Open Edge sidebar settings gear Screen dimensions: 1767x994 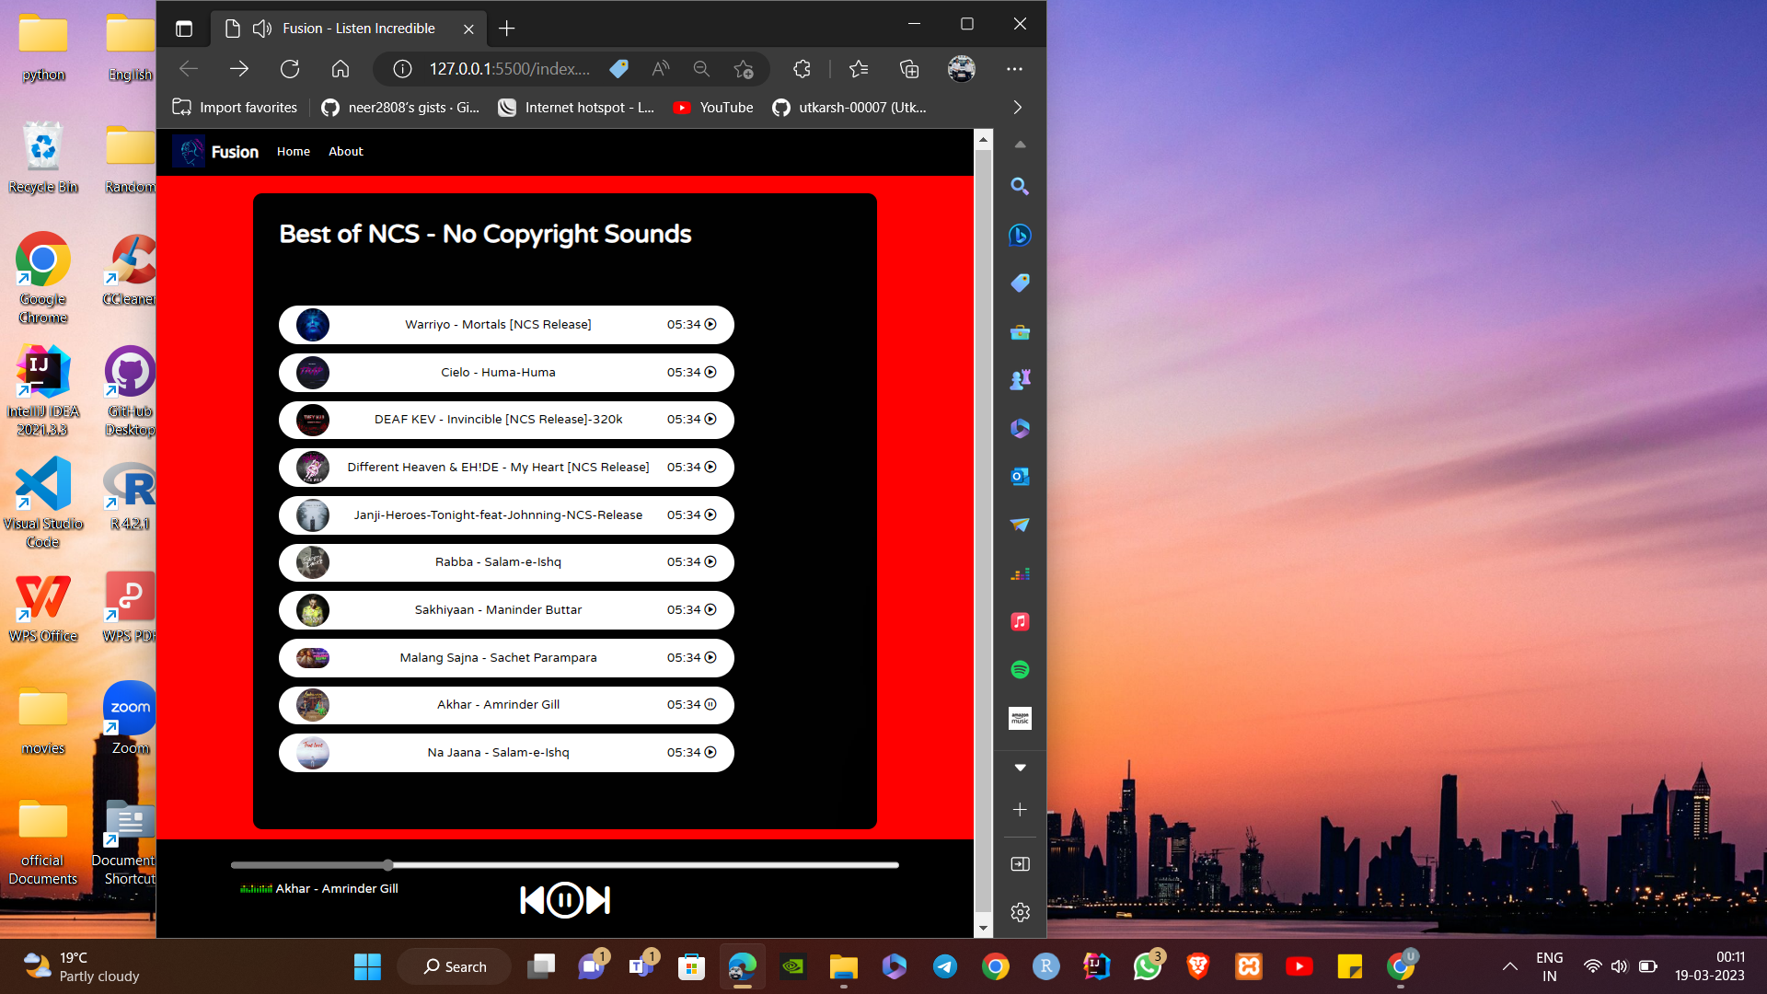click(x=1020, y=912)
